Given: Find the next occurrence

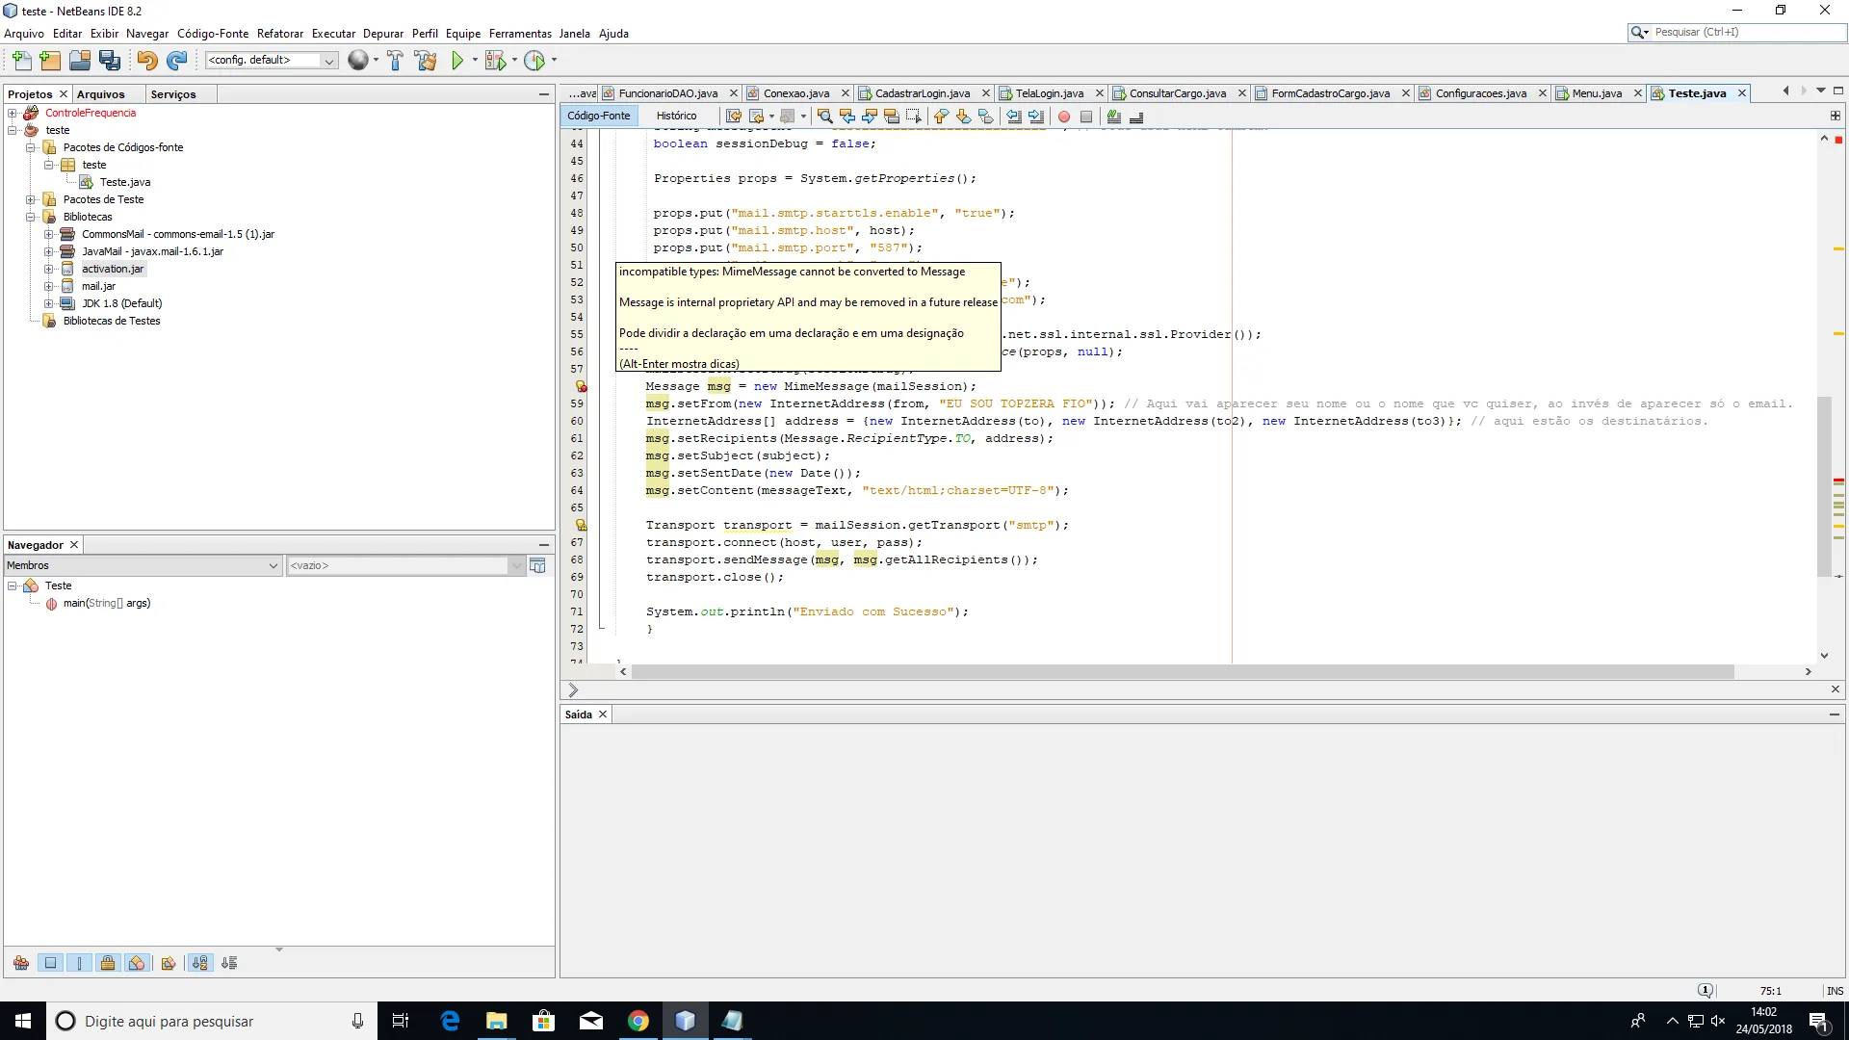Looking at the screenshot, I should tap(869, 117).
